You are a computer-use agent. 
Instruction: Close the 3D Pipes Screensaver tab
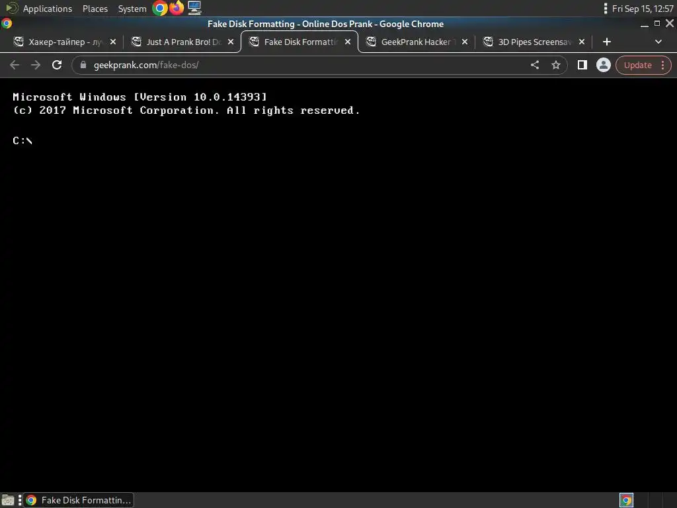(582, 42)
